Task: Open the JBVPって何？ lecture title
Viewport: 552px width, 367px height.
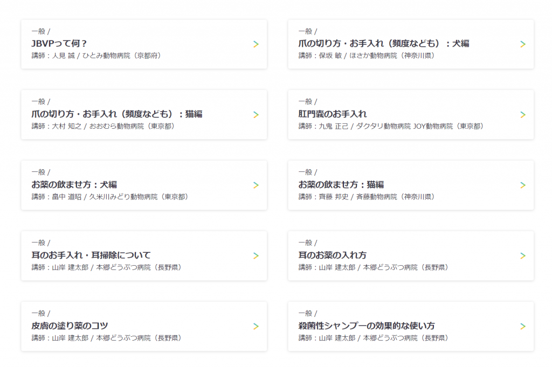Action: point(59,44)
